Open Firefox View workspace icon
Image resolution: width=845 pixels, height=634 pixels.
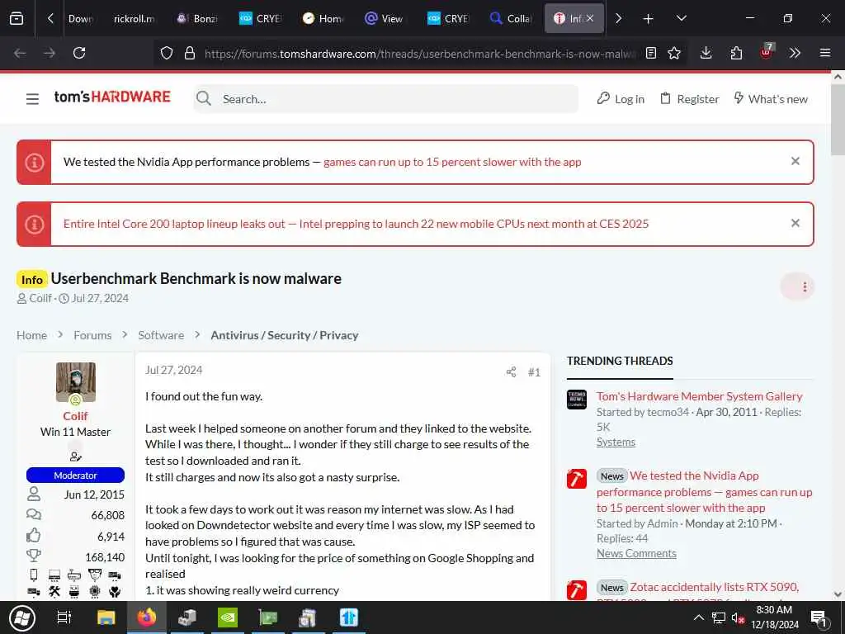[17, 18]
